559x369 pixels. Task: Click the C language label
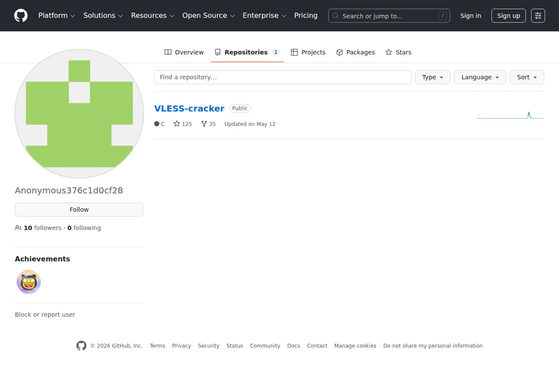point(159,124)
